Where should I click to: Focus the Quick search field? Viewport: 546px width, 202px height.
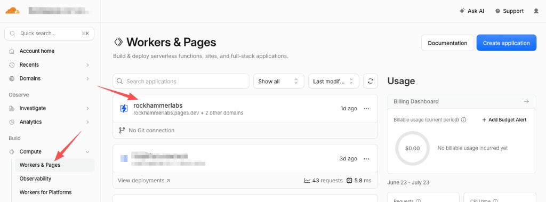(49, 34)
